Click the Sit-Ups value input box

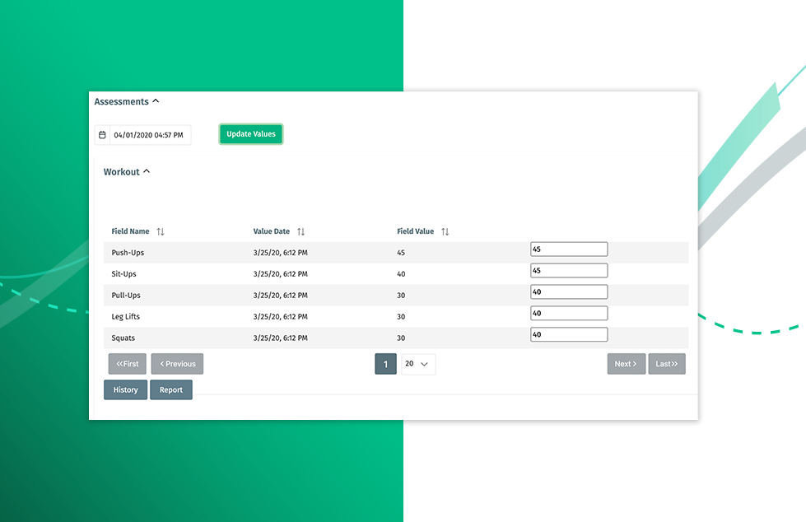569,271
